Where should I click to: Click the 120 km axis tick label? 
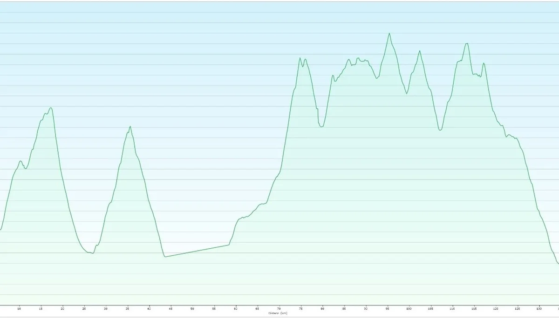coord(496,308)
